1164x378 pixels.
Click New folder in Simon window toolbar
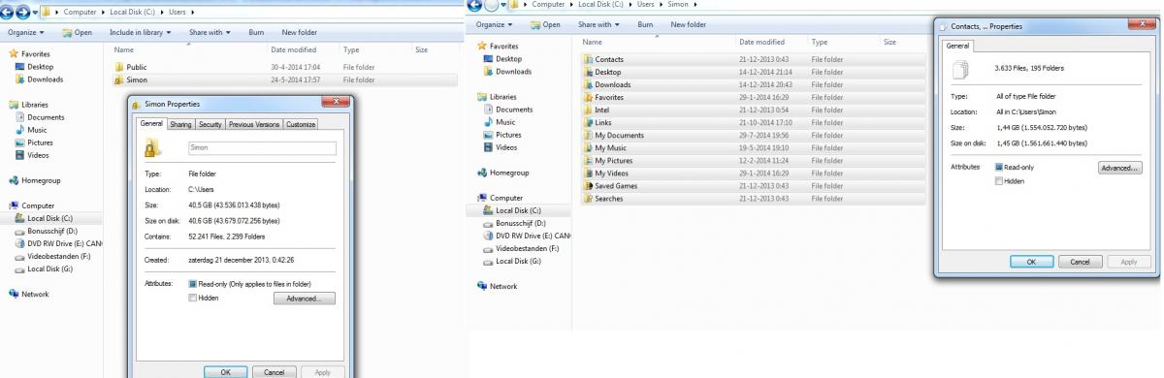click(x=688, y=24)
